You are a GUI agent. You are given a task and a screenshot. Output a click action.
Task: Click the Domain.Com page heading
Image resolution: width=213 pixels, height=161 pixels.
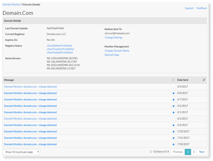click(x=18, y=13)
